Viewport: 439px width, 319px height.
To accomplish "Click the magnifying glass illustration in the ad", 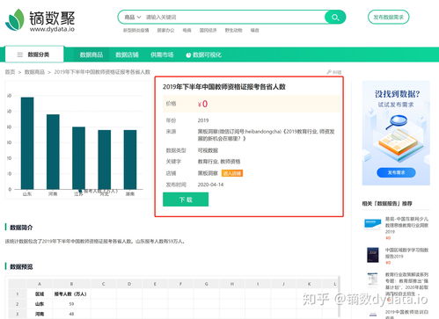I will point(397,121).
